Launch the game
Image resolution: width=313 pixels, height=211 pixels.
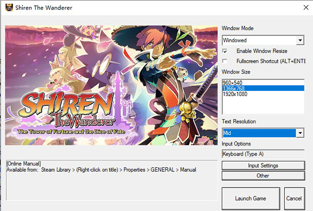(x=251, y=198)
